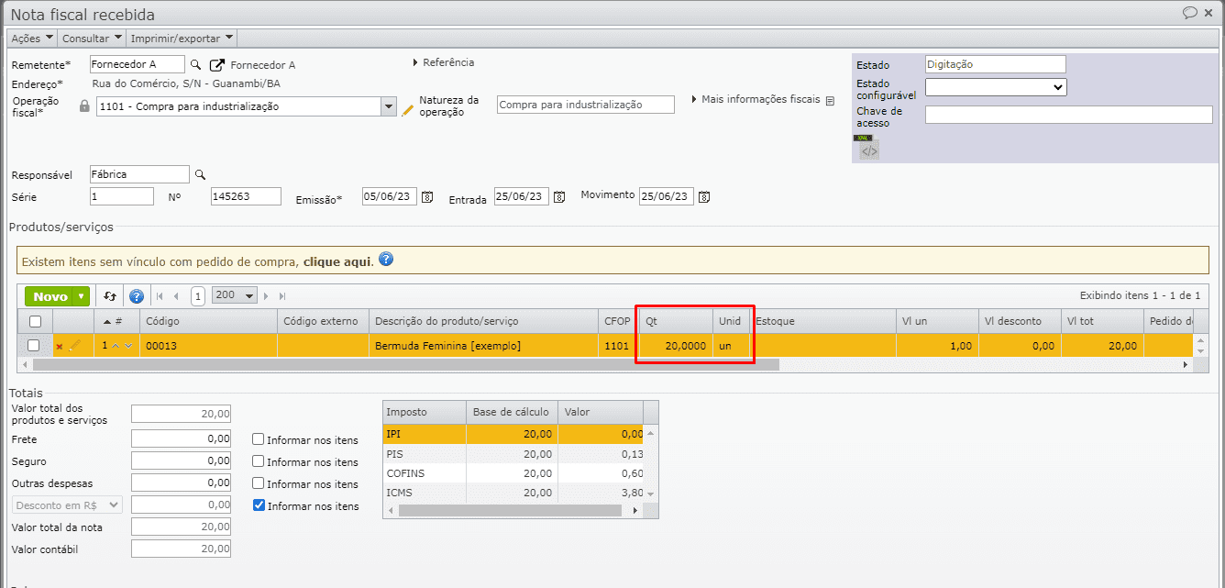
Task: Click the Bermuda Feminina [exemplo] cell
Action: pos(483,346)
